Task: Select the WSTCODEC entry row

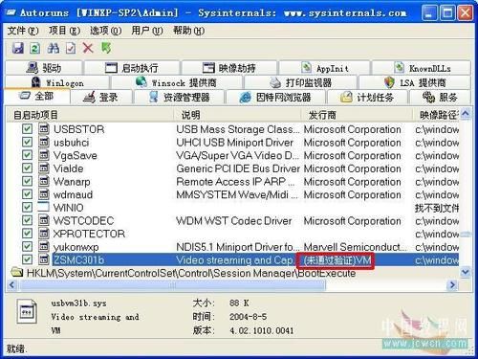Action: (232, 220)
